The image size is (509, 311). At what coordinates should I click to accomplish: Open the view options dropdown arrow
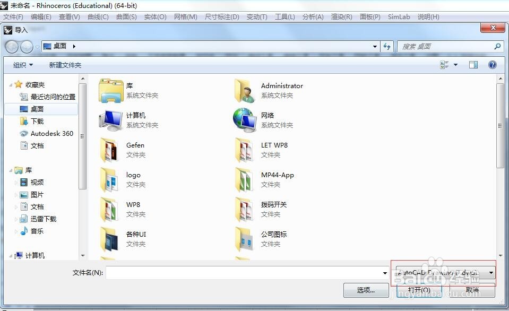[456, 65]
